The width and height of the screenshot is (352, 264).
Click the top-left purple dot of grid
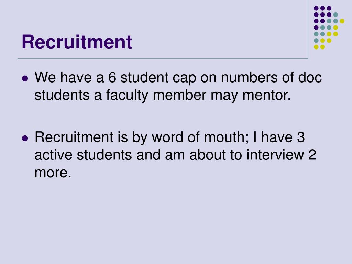tap(316, 8)
